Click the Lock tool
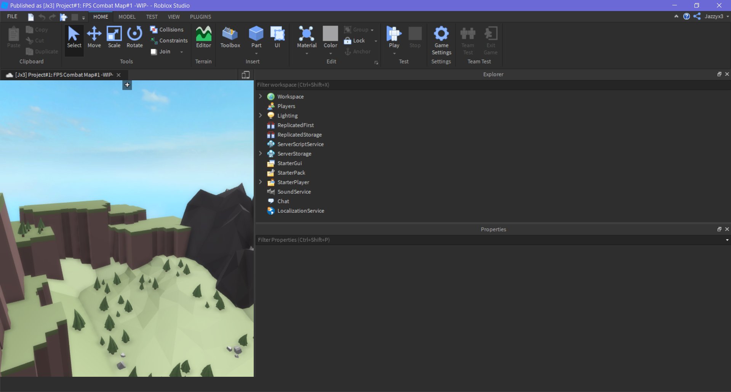731x392 pixels. click(355, 41)
